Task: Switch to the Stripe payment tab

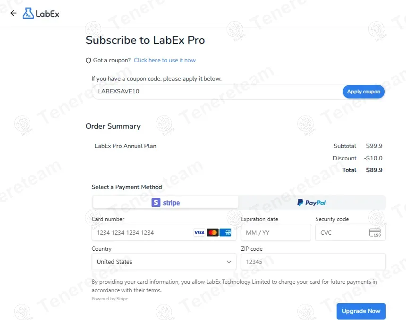Action: pos(165,203)
